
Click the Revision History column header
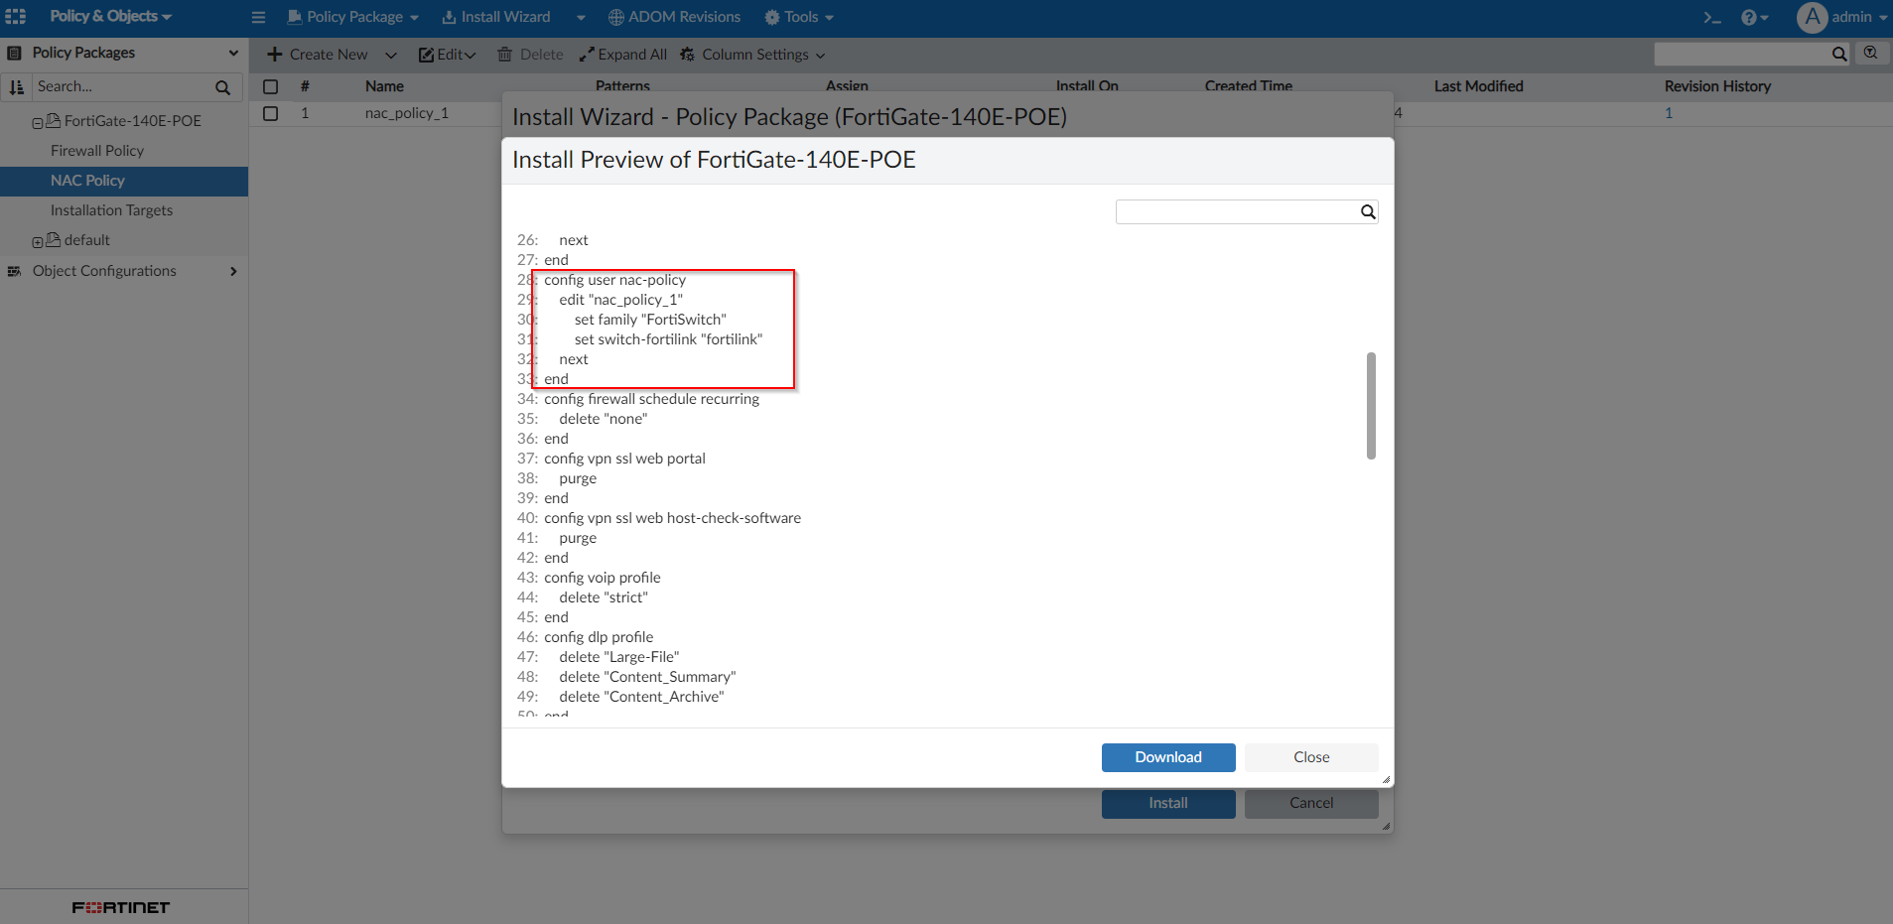pos(1717,86)
